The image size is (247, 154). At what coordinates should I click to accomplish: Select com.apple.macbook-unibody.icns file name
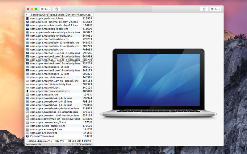[x=51, y=36]
